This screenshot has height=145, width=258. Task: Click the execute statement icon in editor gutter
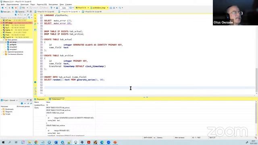click(35, 15)
